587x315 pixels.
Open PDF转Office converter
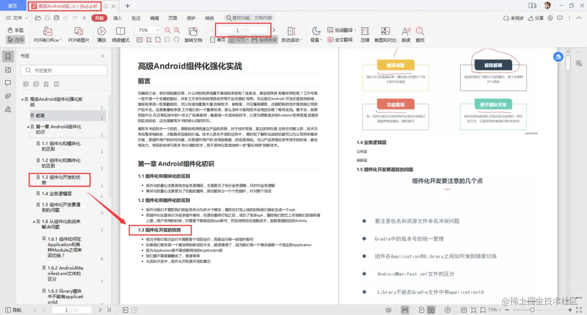click(x=47, y=34)
